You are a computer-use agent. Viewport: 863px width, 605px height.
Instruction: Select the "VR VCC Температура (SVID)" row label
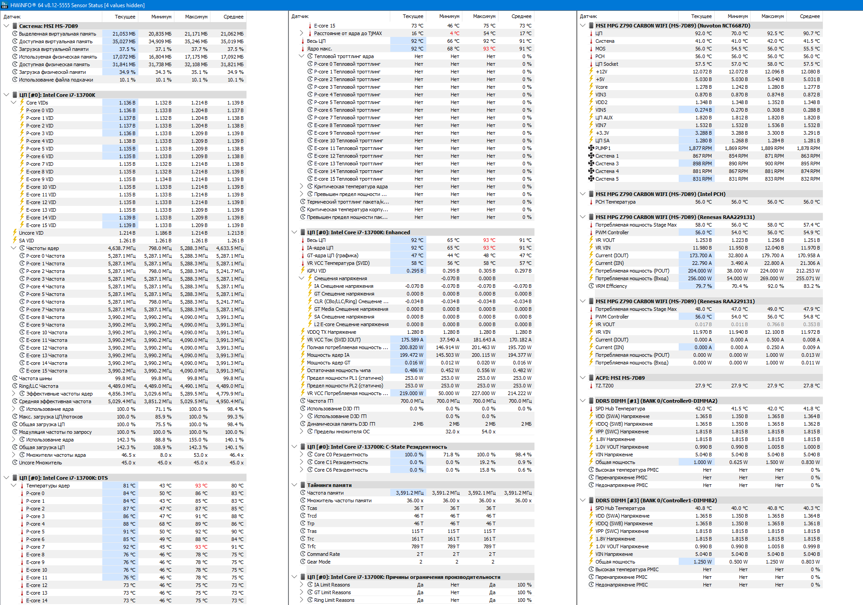click(x=338, y=263)
